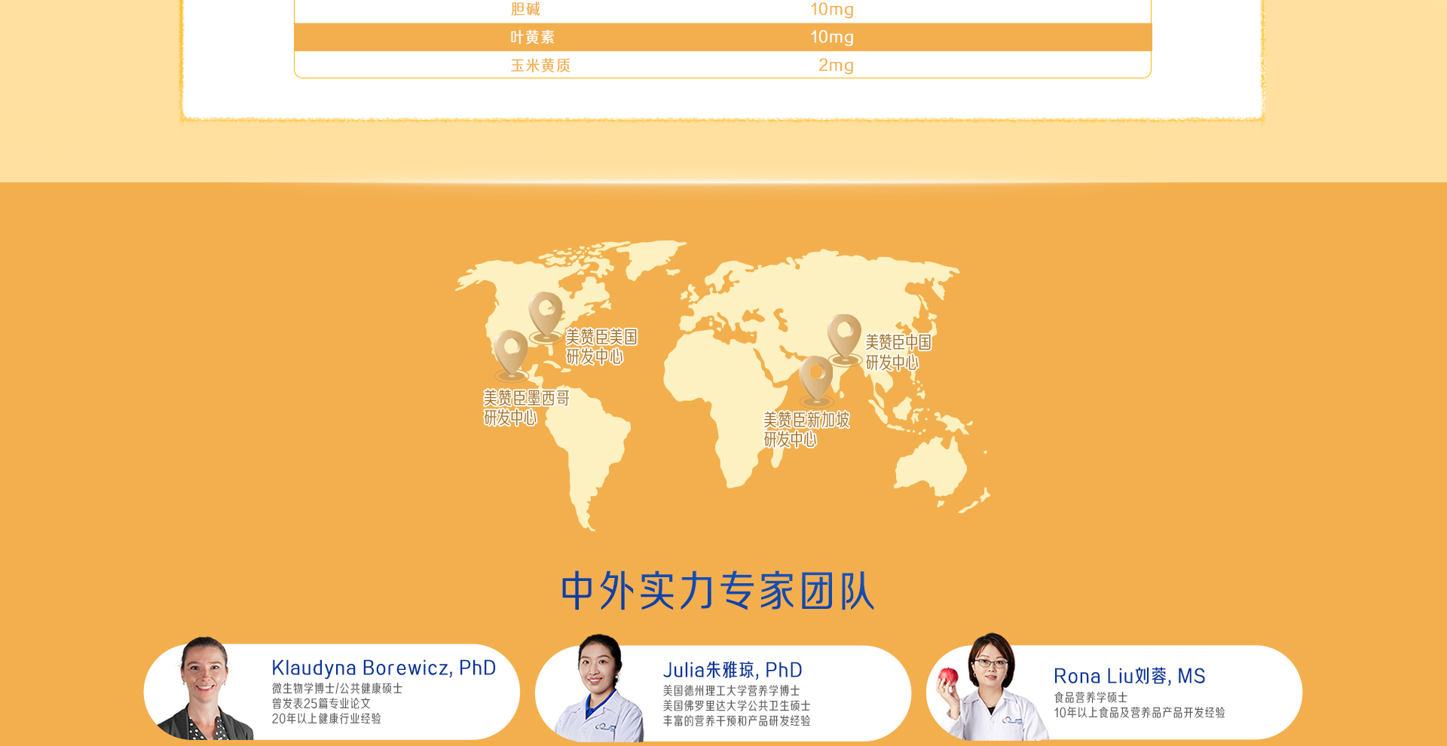Click the name Julia朱雅琼, PhD
The width and height of the screenshot is (1447, 746).
pos(733,670)
